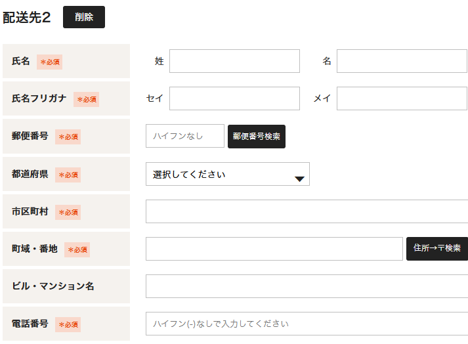Click the セイ furigana input field
The image size is (468, 344).
(234, 98)
